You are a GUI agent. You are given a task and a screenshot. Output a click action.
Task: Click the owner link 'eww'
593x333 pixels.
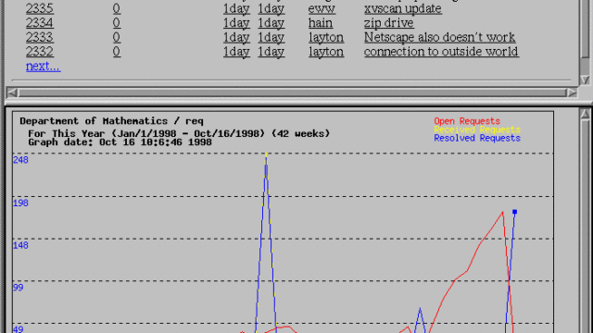[x=322, y=8]
